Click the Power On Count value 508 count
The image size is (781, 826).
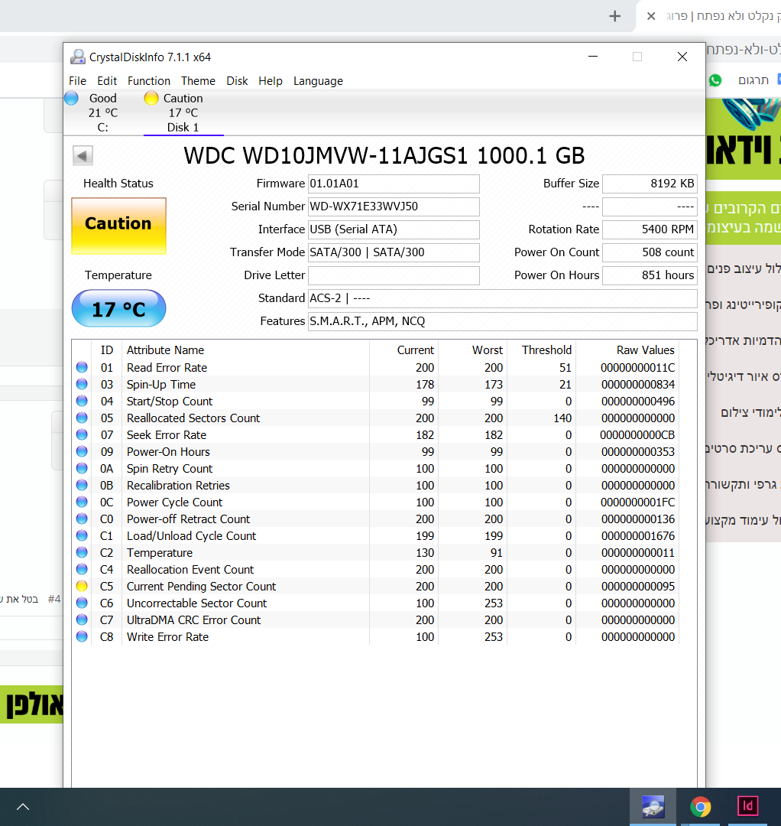click(x=650, y=252)
